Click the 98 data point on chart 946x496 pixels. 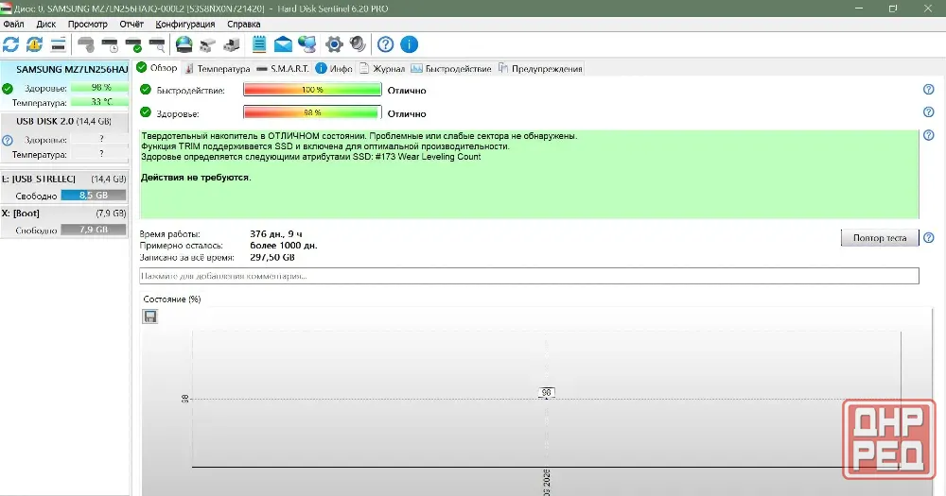pos(546,393)
